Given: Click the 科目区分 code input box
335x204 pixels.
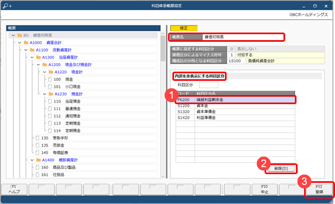Looking at the screenshot, I should coord(209,85).
